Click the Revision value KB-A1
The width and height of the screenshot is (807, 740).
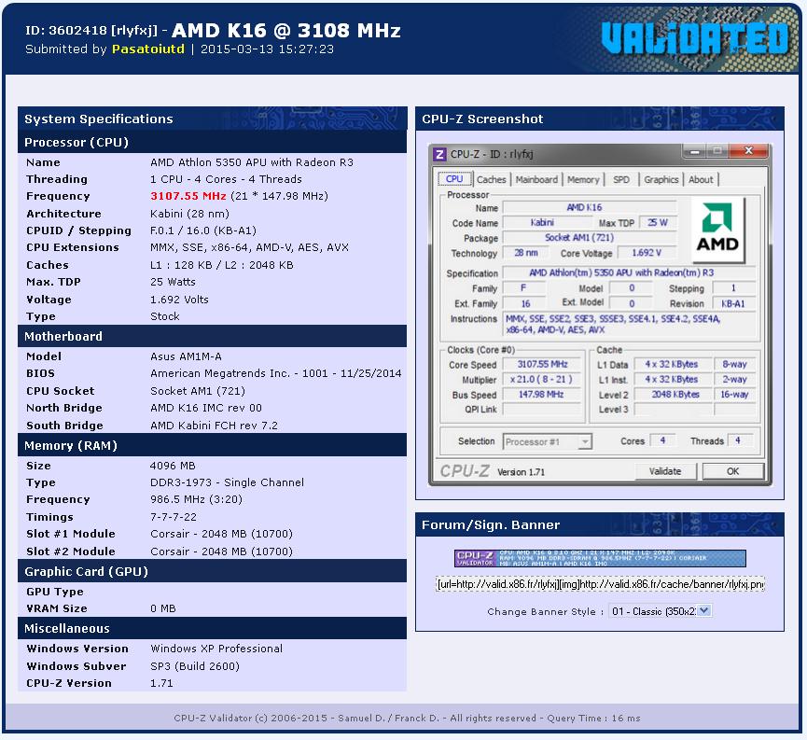point(733,303)
